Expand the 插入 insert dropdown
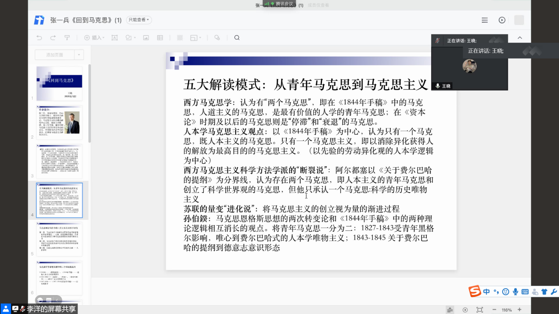 (94, 38)
